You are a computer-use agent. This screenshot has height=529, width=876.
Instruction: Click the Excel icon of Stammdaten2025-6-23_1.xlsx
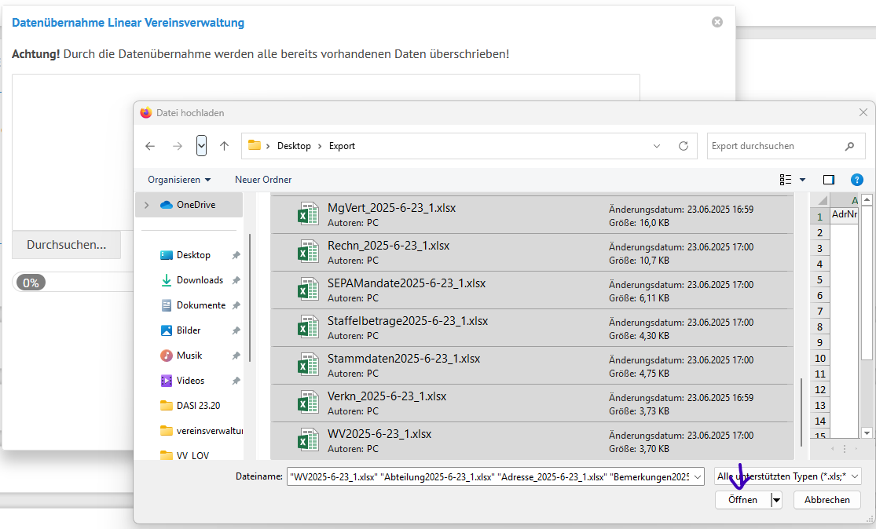pos(307,364)
